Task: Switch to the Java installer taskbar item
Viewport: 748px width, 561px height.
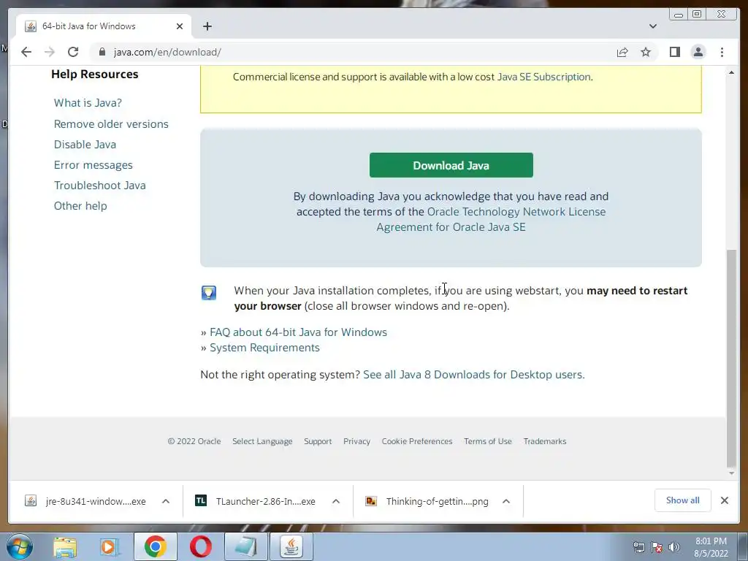Action: pos(291,546)
